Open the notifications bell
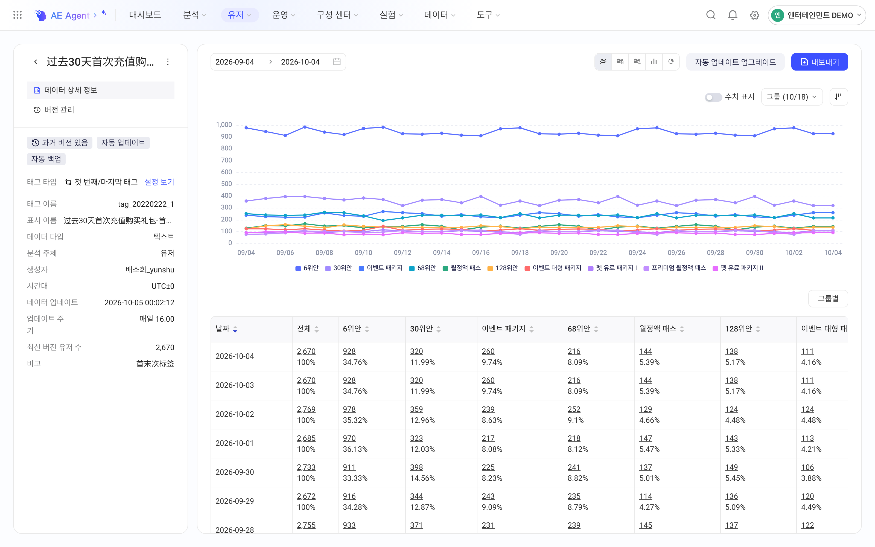This screenshot has height=547, width=875. [733, 15]
